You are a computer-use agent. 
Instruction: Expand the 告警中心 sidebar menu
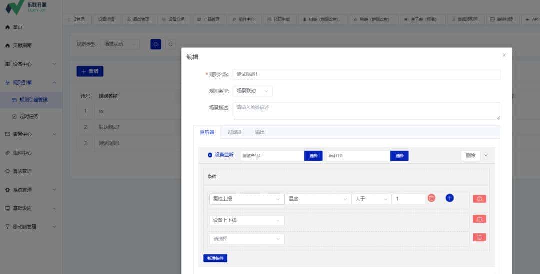(31, 134)
